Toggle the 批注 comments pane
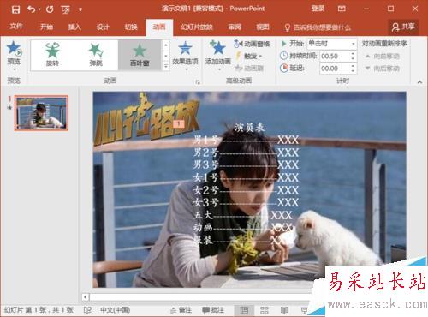The image size is (428, 317). point(213,310)
